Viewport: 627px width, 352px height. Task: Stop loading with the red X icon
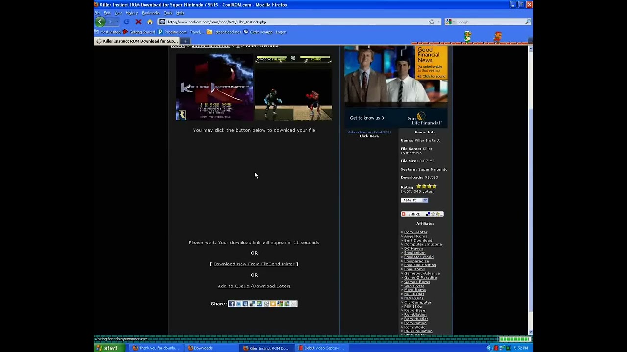[138, 22]
